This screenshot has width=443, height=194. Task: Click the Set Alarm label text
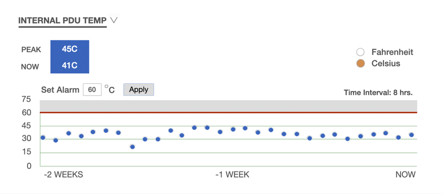point(60,89)
